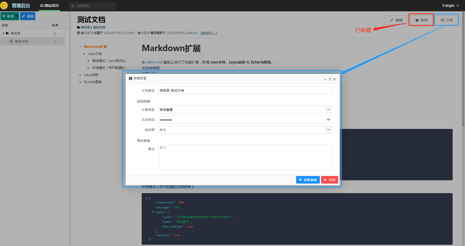Jump to Json文档 in the outline

(x=95, y=54)
